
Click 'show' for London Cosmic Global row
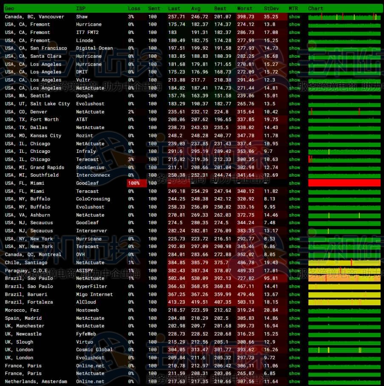pyautogui.click(x=295, y=350)
